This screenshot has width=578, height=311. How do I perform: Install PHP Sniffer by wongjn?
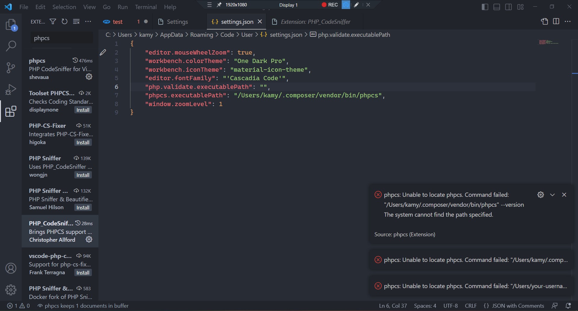coord(83,175)
